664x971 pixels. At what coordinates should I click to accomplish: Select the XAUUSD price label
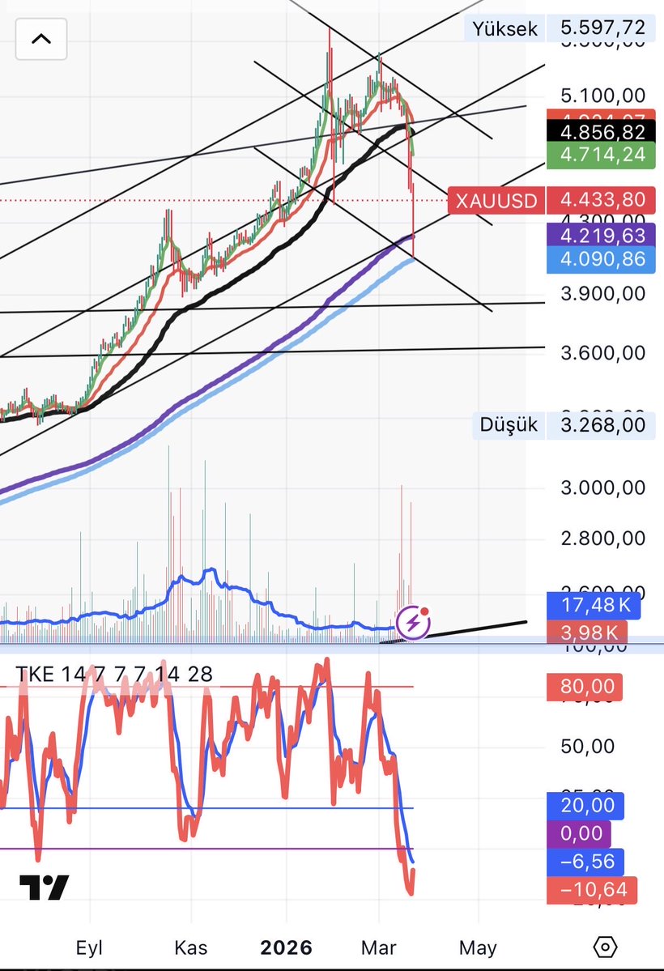(496, 201)
